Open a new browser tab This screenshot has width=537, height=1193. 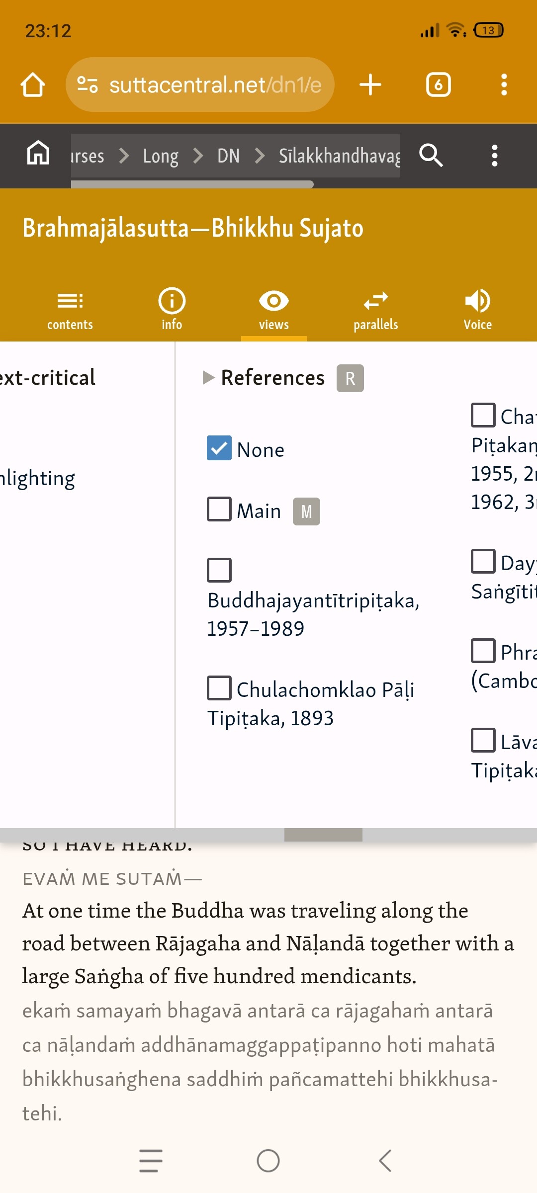coord(370,85)
